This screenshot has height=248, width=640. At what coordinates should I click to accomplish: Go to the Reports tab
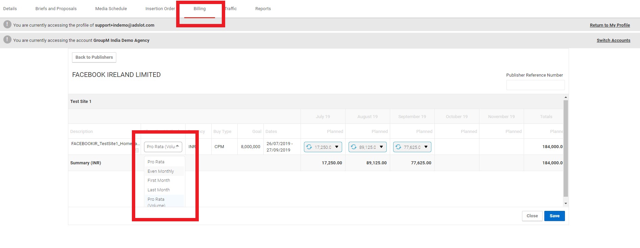coord(263,9)
